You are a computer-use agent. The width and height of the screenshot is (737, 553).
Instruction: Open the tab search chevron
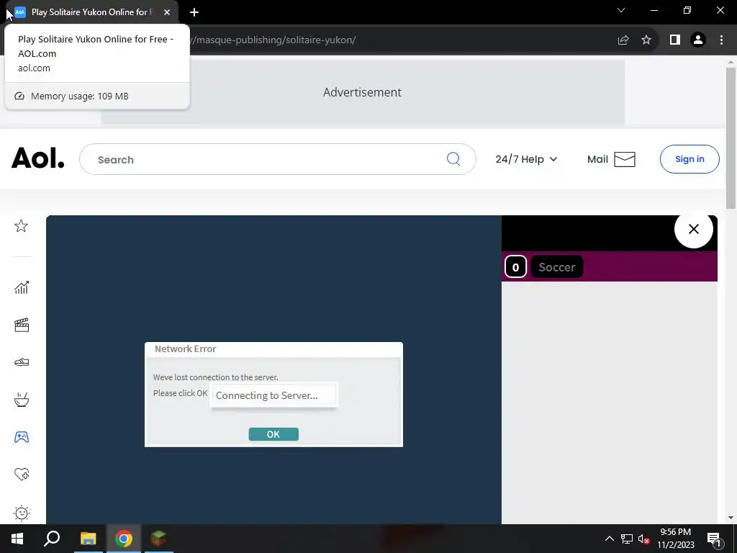tap(621, 10)
